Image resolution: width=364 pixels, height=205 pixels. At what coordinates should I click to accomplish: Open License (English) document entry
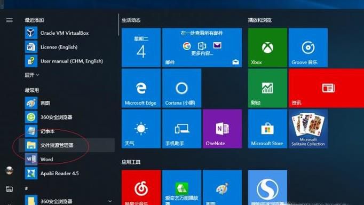coord(69,47)
